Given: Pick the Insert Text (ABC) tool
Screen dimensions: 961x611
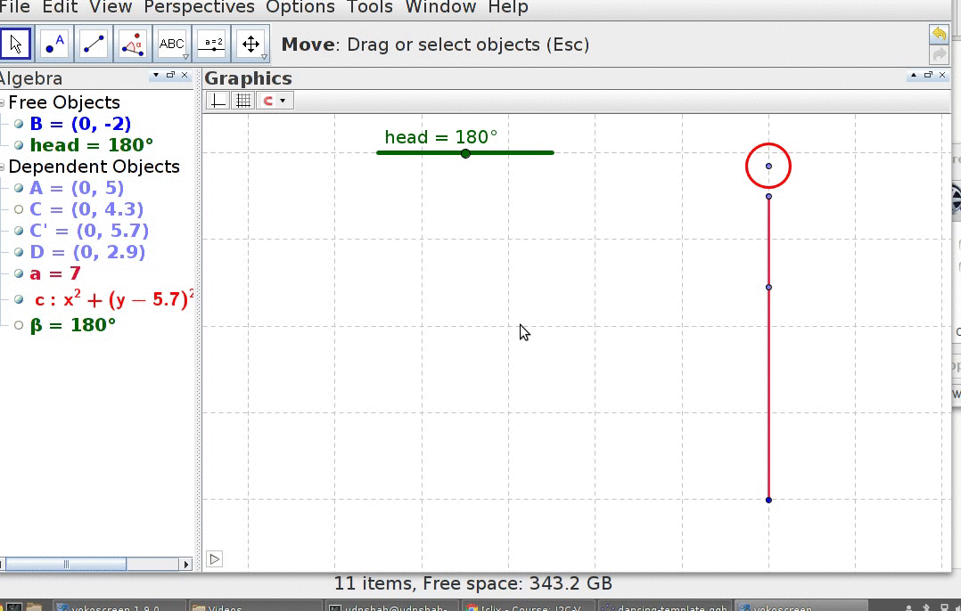Looking at the screenshot, I should (x=172, y=44).
